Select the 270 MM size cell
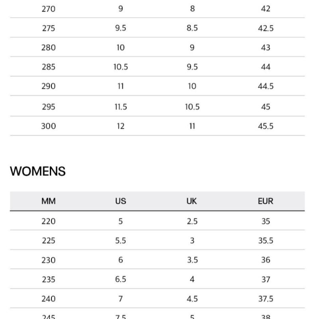This screenshot has height=319, width=319. pos(48,9)
